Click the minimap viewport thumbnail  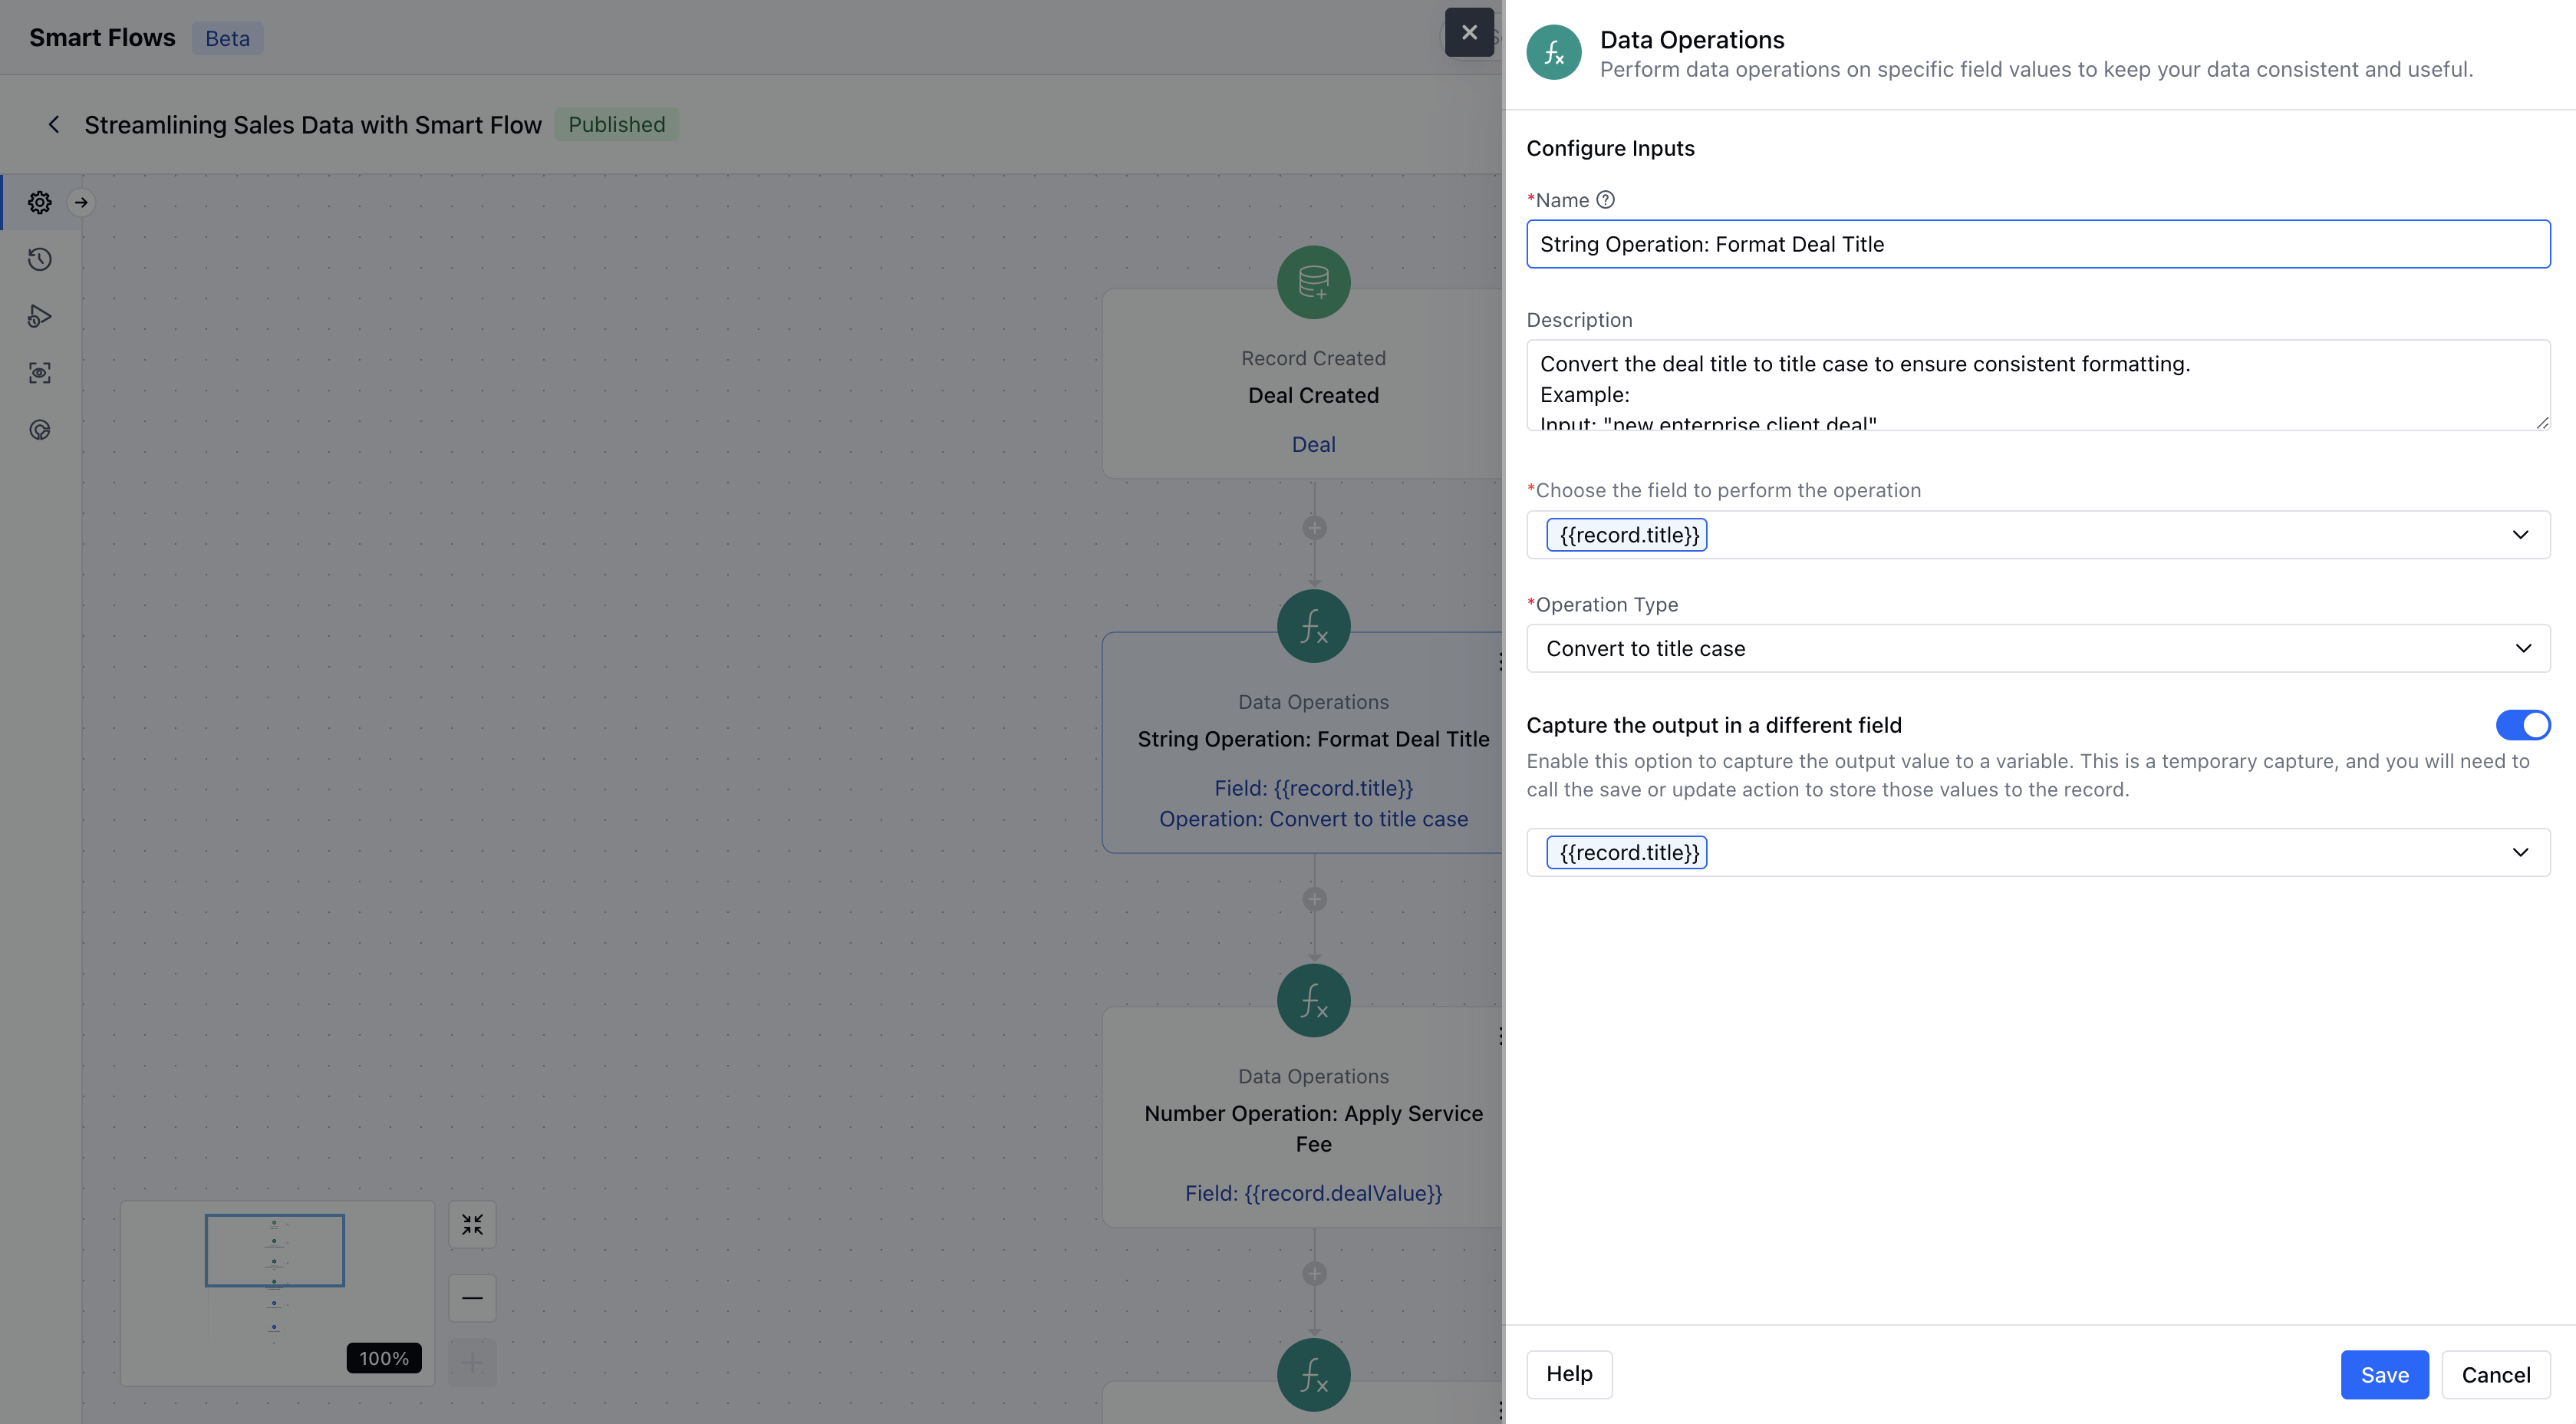(x=275, y=1250)
